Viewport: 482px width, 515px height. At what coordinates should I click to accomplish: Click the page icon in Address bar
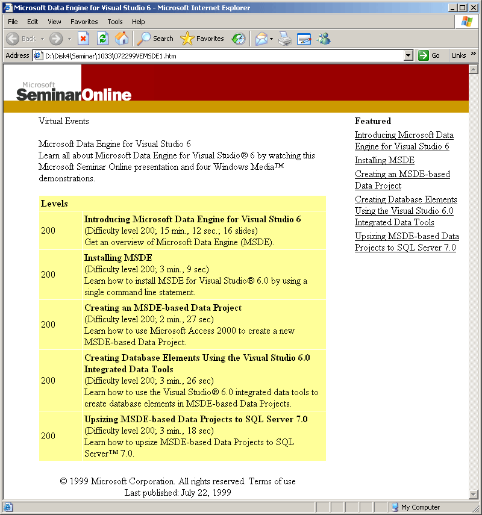[39, 56]
